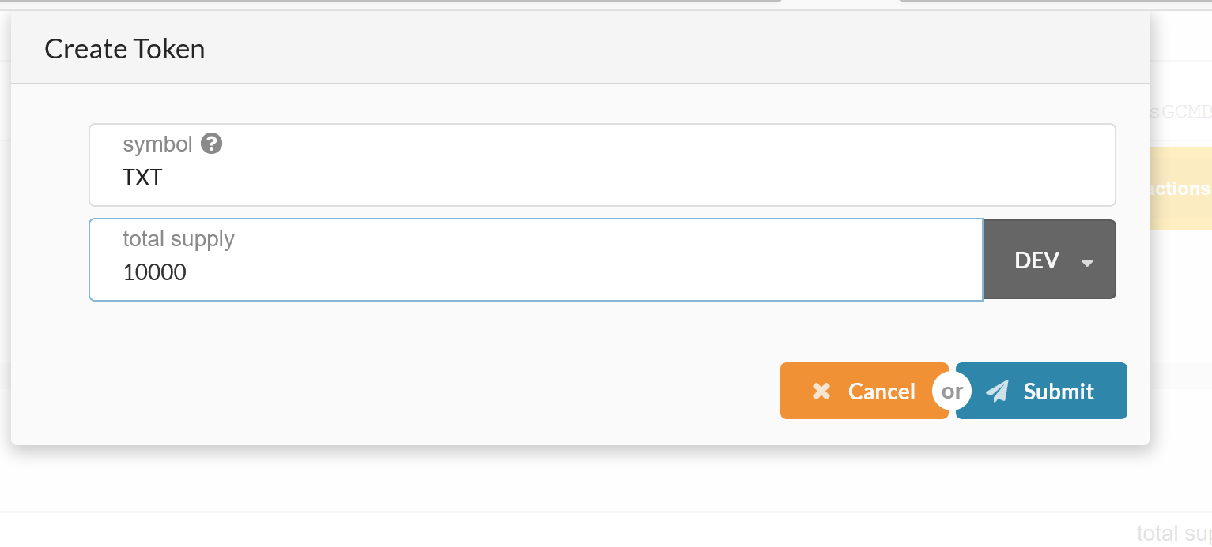Submit the Create Token form
The width and height of the screenshot is (1212, 547).
pos(1041,392)
